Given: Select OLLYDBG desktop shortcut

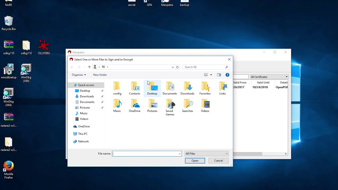Looking at the screenshot, I should tap(44, 47).
